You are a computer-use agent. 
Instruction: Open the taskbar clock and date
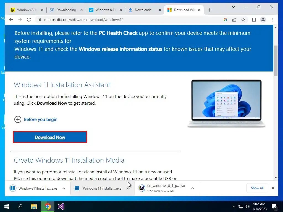[259, 206]
